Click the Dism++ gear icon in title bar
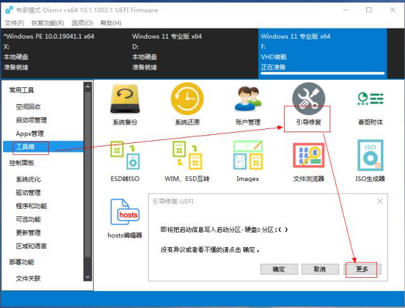Screen dimensions: 405x308 point(9,10)
